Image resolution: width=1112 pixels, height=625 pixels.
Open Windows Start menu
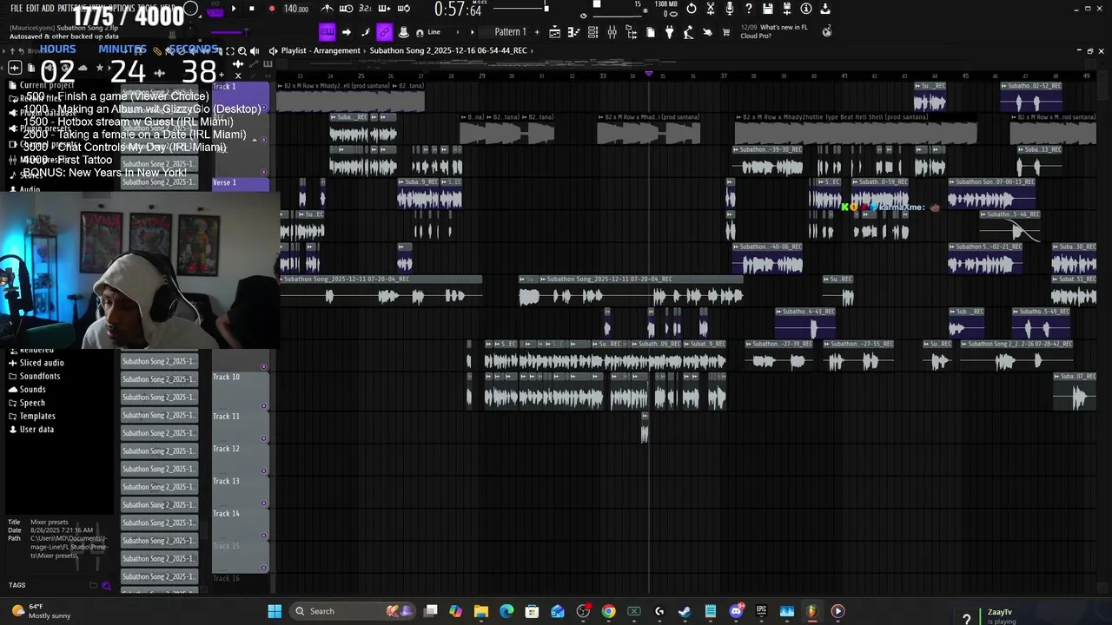pos(275,611)
